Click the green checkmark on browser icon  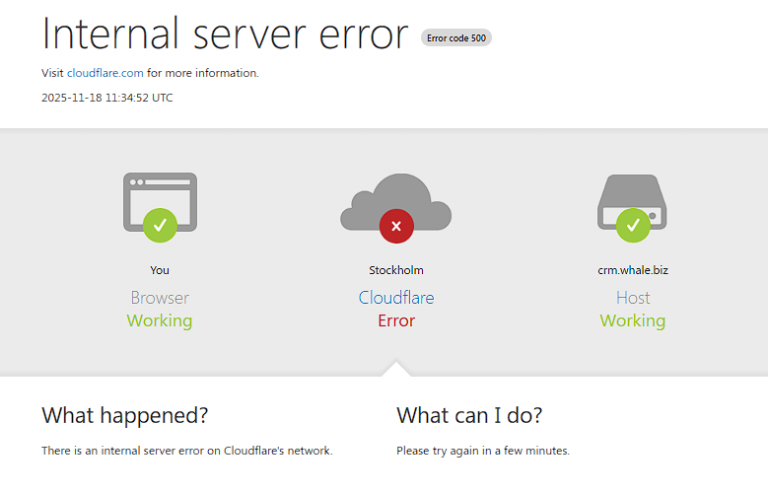pyautogui.click(x=160, y=226)
